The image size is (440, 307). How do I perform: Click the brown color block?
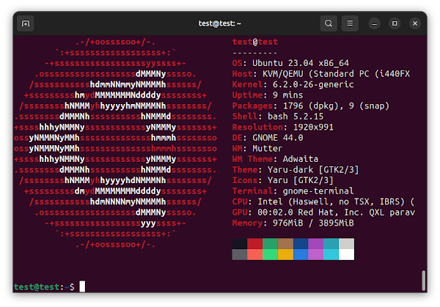point(285,244)
